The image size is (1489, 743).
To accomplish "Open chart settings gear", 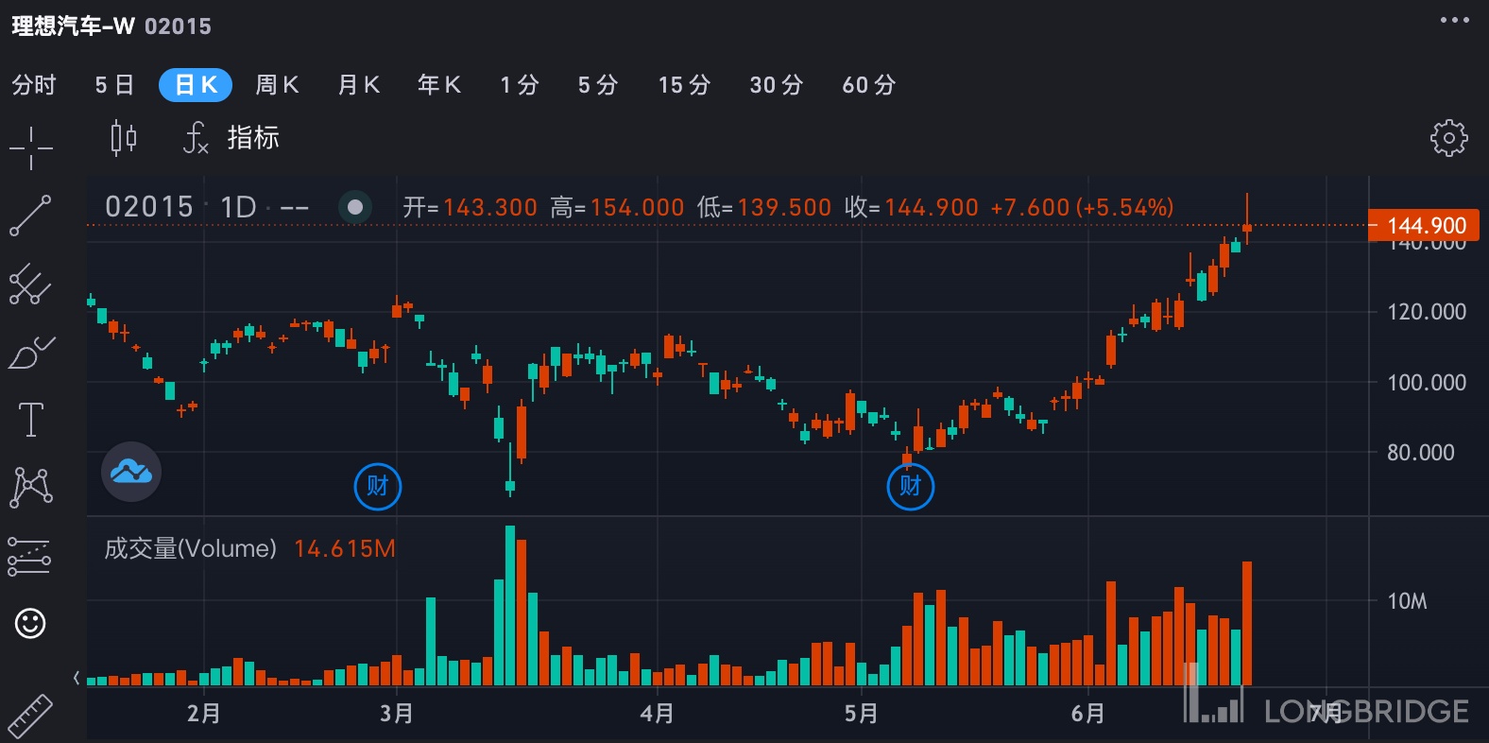I will click(x=1448, y=138).
